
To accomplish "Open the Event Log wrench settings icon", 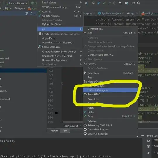I will (148, 153).
